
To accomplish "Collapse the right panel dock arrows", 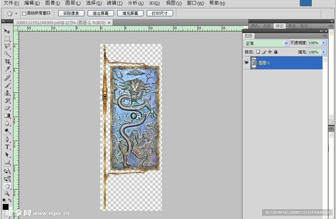I will [332, 21].
